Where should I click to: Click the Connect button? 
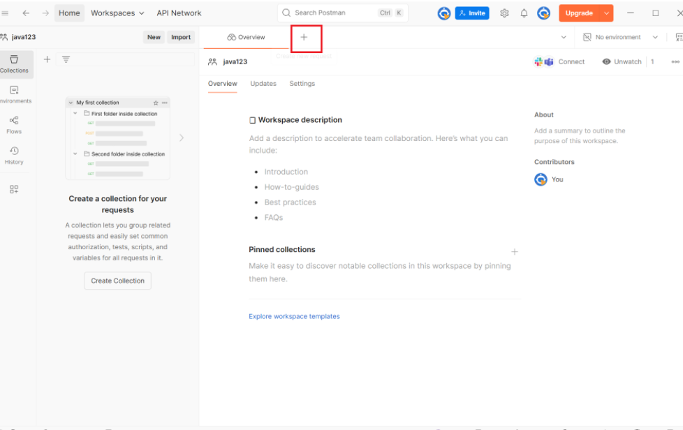571,62
